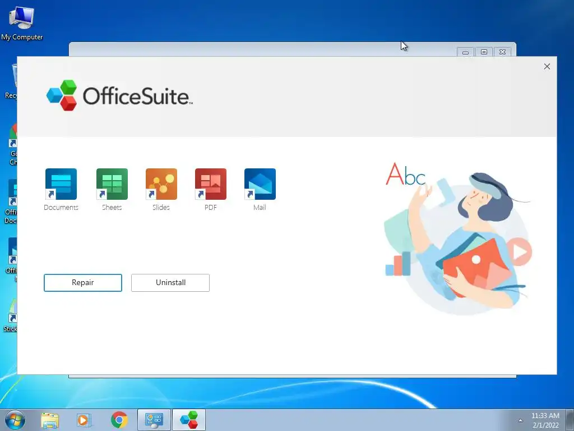Click the Windows Start orb
Screen dimensions: 574x431
point(15,420)
